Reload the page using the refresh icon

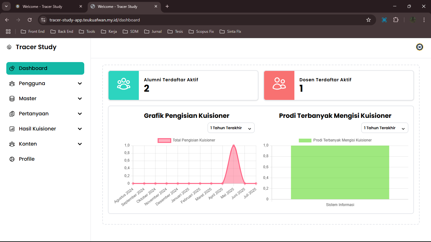pos(30,20)
